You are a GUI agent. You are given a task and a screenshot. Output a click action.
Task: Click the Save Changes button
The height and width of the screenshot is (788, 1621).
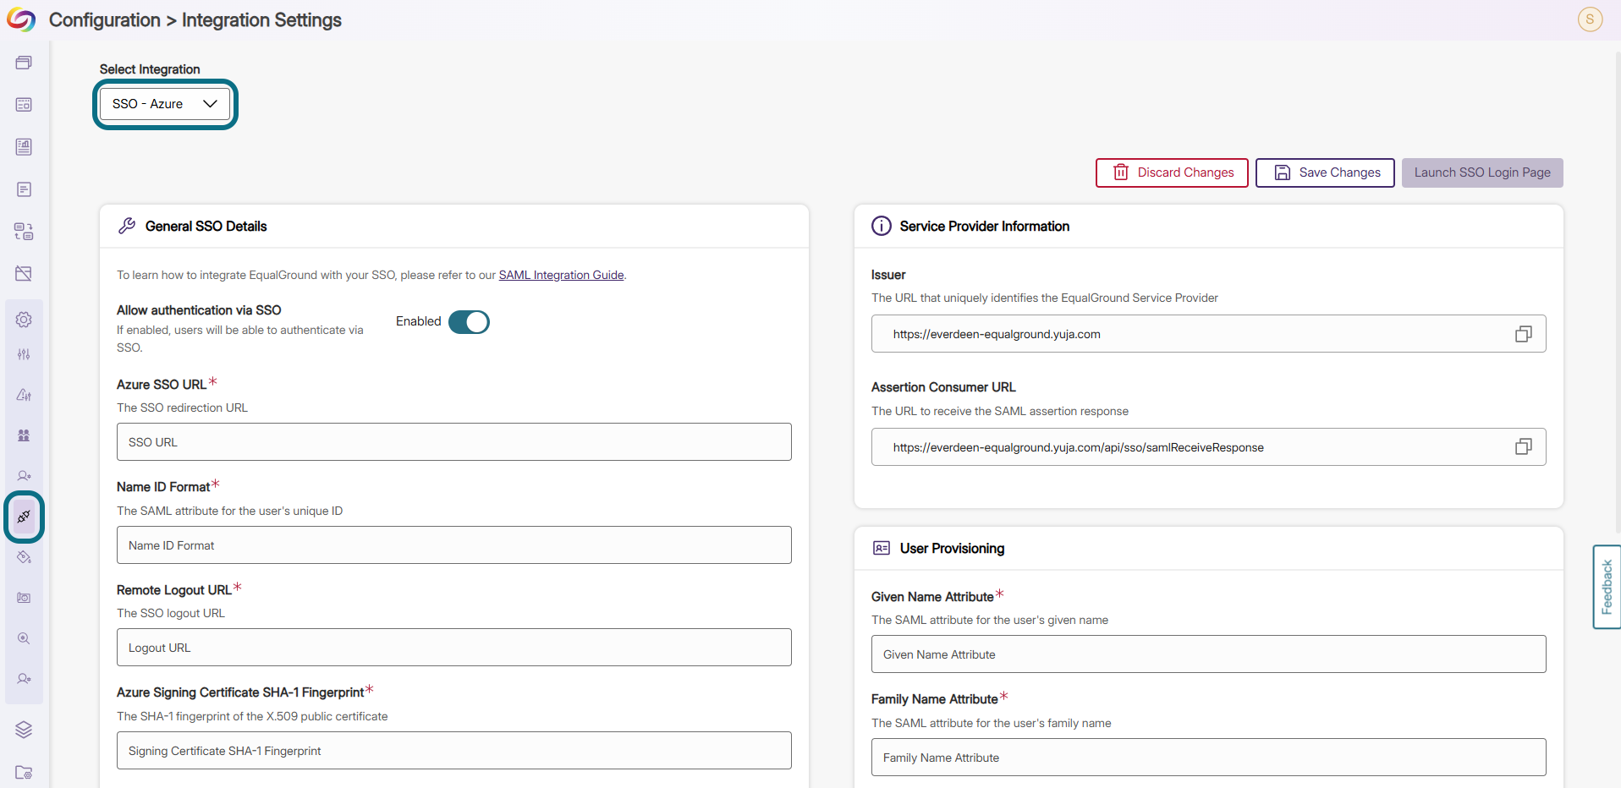pyautogui.click(x=1325, y=172)
